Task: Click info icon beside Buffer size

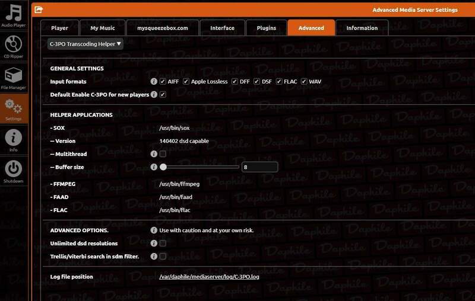Action: [154, 167]
